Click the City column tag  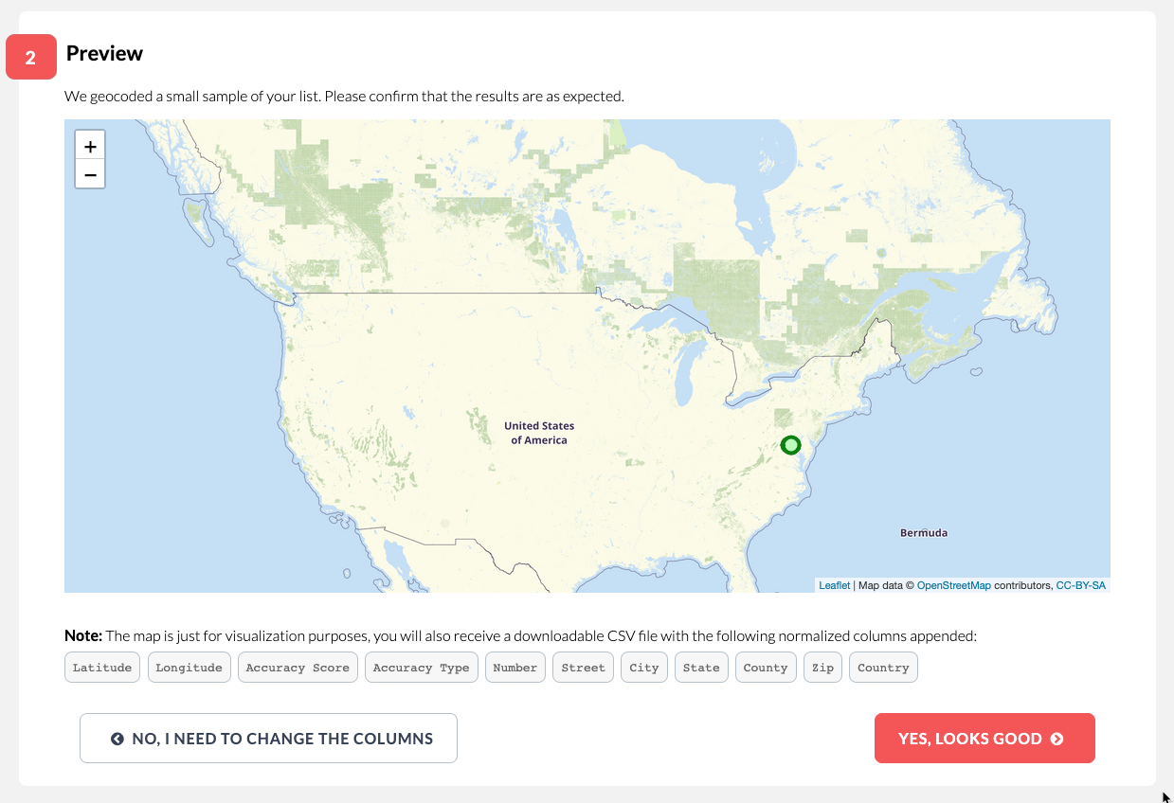[x=644, y=668]
